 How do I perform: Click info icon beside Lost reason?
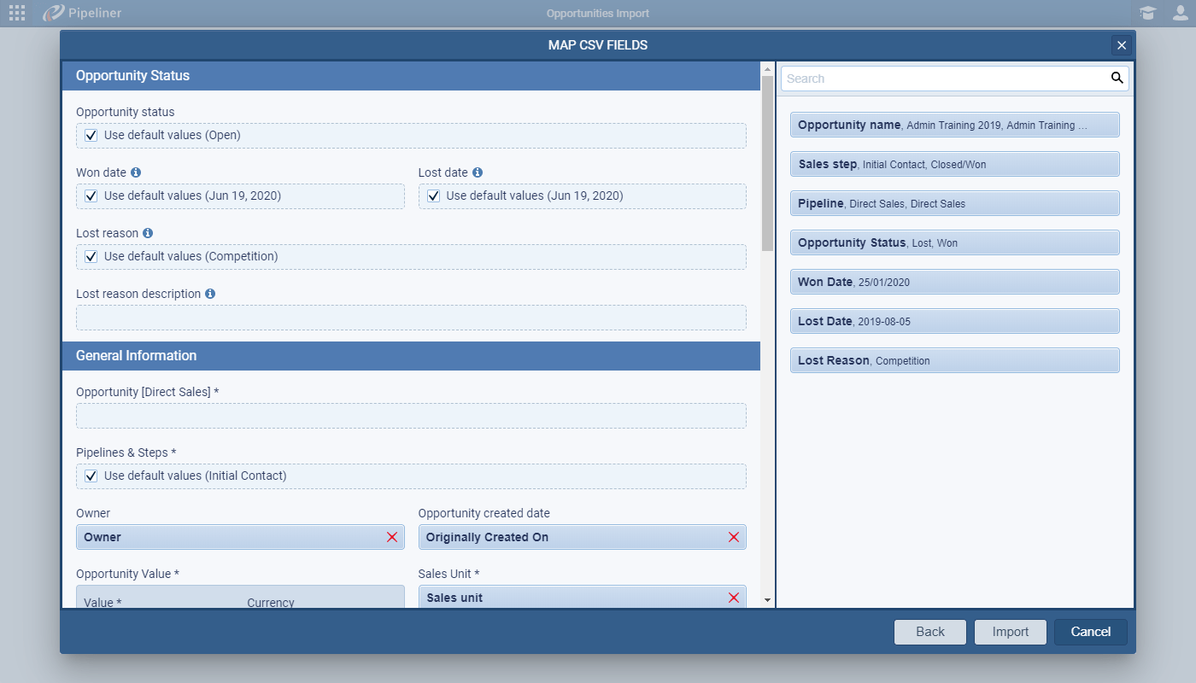(x=148, y=233)
